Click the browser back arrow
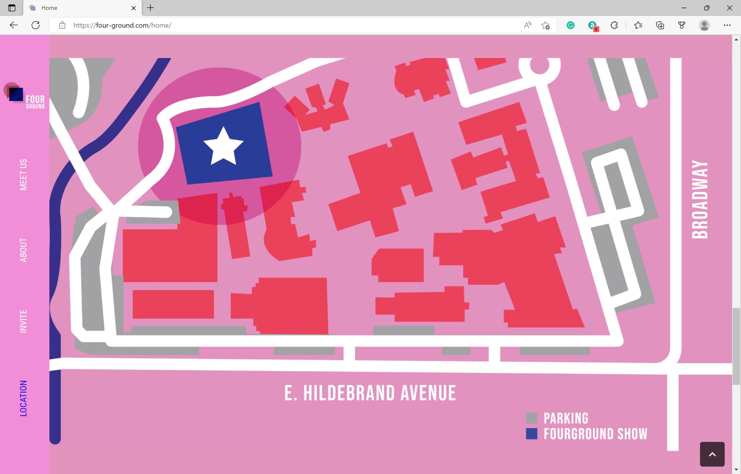 pos(14,25)
